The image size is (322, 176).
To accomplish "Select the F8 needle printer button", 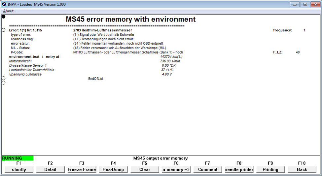I will click(x=239, y=169).
